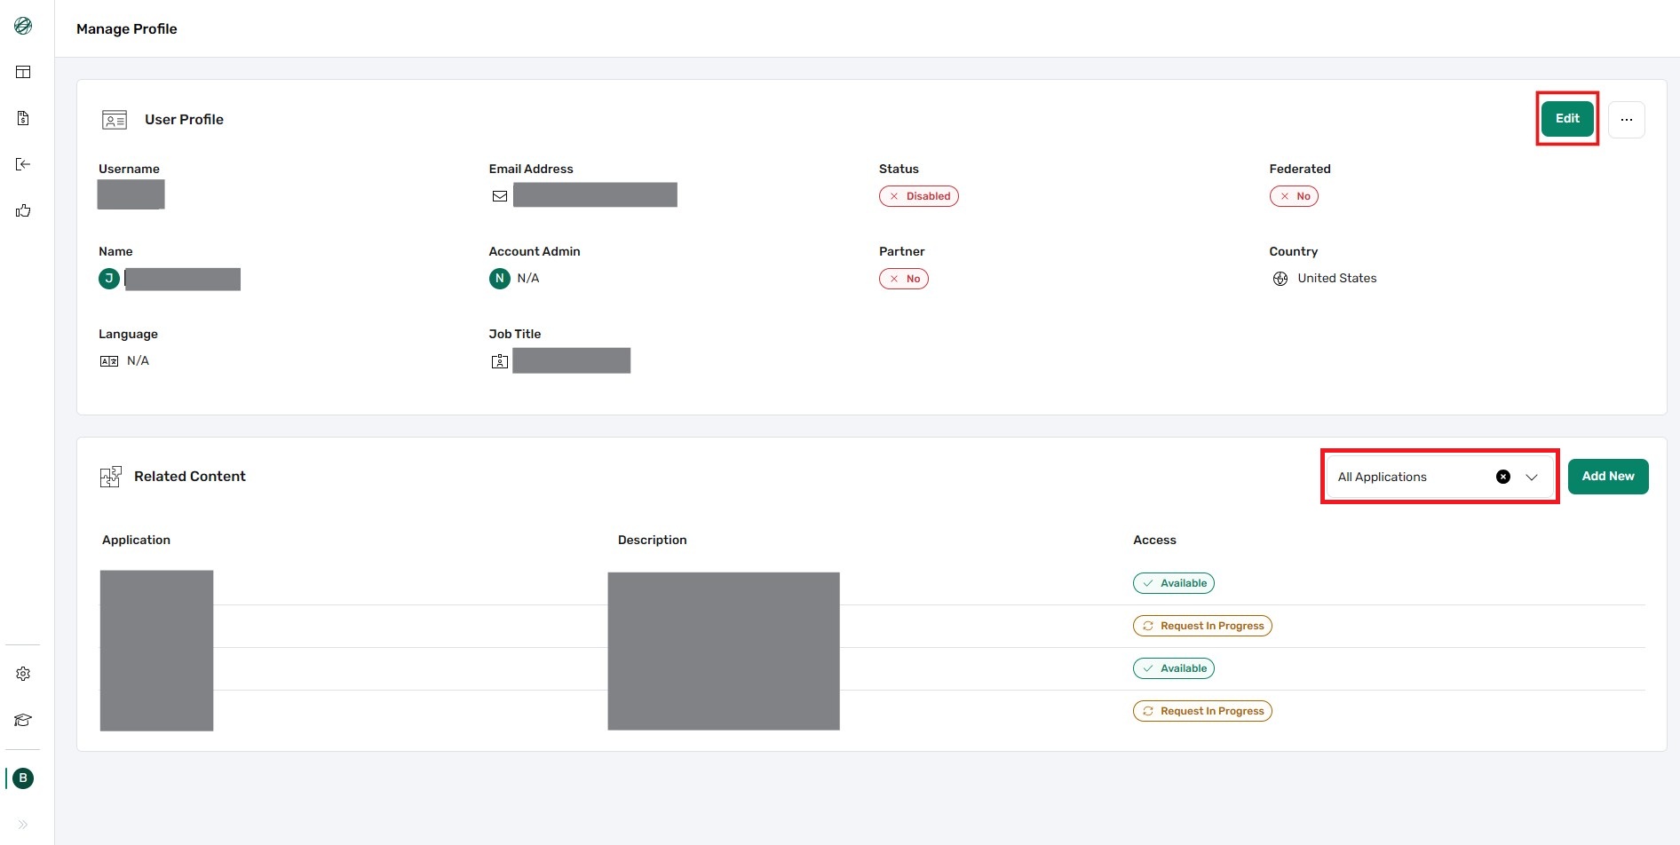The image size is (1680, 845).
Task: Open the billing document icon in sidebar
Action: (23, 118)
